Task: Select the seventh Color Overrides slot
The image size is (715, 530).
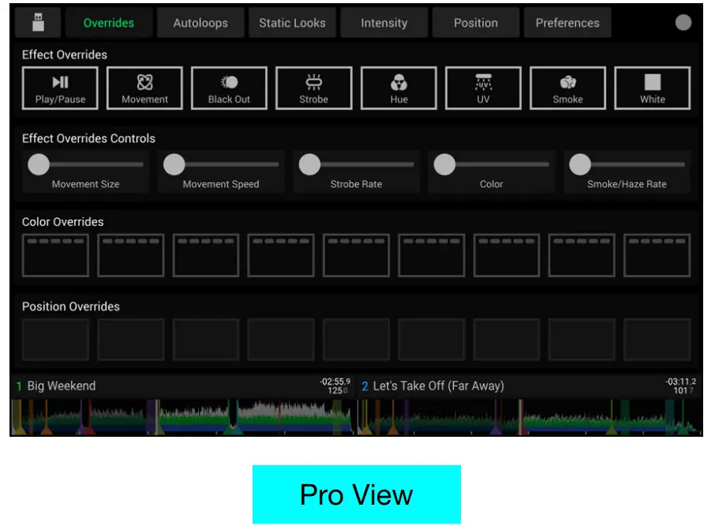Action: point(507,256)
